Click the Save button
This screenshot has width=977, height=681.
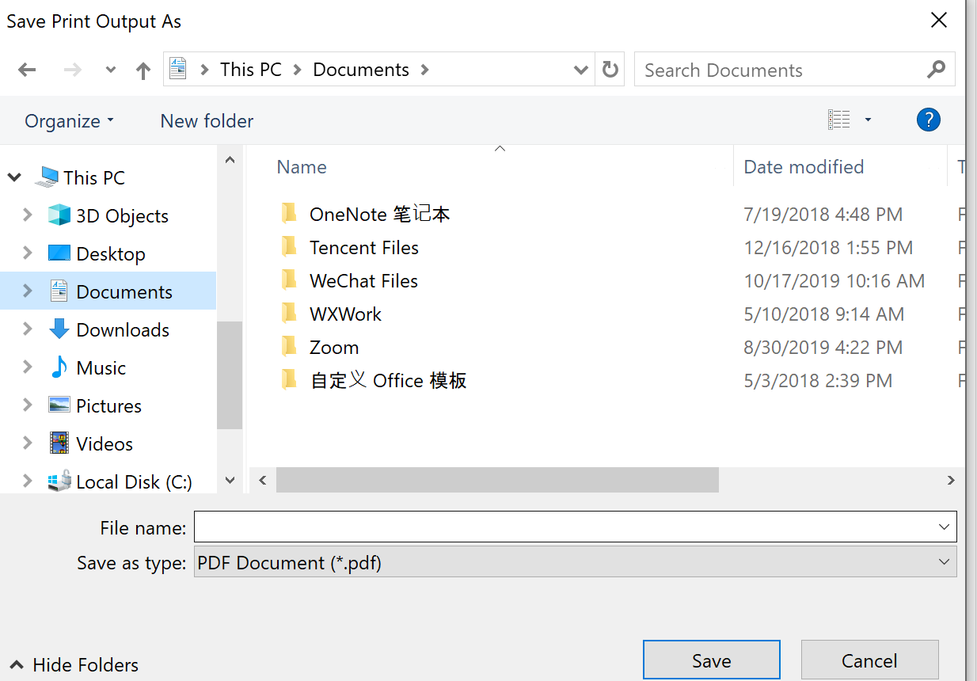711,661
